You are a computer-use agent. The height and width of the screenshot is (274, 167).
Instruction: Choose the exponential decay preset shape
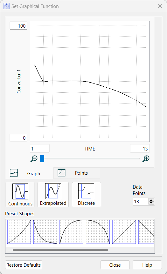[x=45, y=232]
